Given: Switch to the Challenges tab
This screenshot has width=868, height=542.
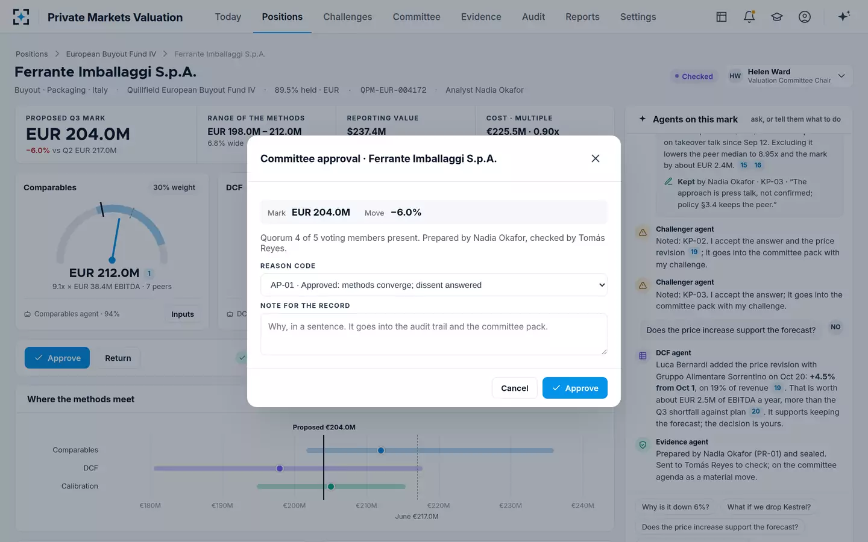Looking at the screenshot, I should (x=348, y=17).
